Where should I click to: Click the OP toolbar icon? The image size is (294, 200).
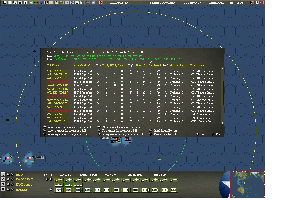point(82,3)
